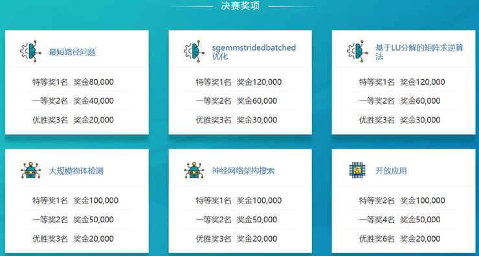Select 一等奖2名 奖金40,000 in 最短路径问题

pos(77,100)
